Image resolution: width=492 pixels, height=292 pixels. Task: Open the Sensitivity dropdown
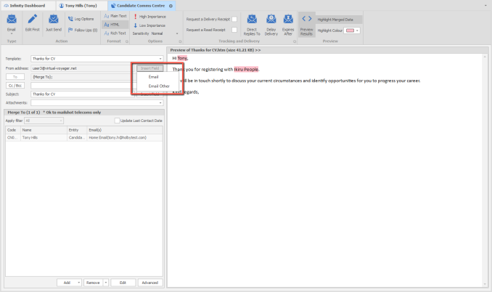[x=177, y=33]
